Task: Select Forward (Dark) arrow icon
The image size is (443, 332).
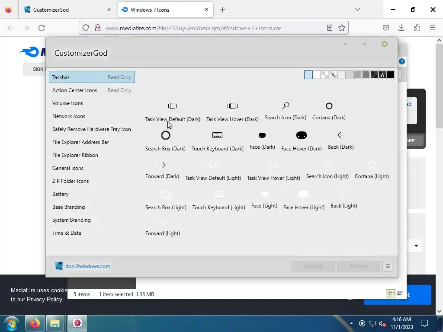Action: [x=162, y=165]
